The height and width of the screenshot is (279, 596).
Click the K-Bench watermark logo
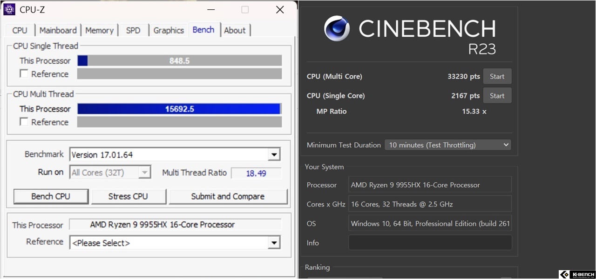577,274
